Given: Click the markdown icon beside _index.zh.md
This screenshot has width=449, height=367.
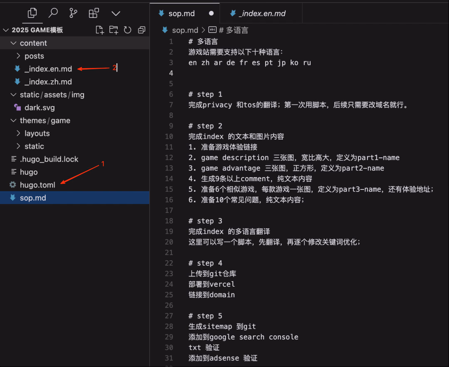Looking at the screenshot, I should (x=17, y=82).
